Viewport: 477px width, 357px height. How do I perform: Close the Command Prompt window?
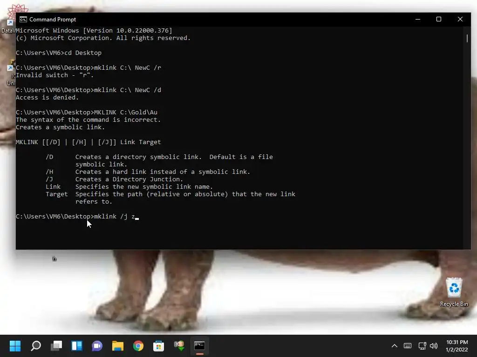460,19
